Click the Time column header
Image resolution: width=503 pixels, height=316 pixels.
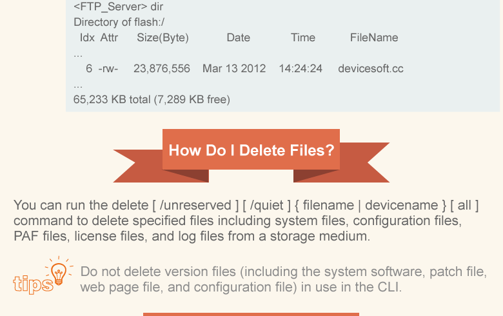(303, 37)
